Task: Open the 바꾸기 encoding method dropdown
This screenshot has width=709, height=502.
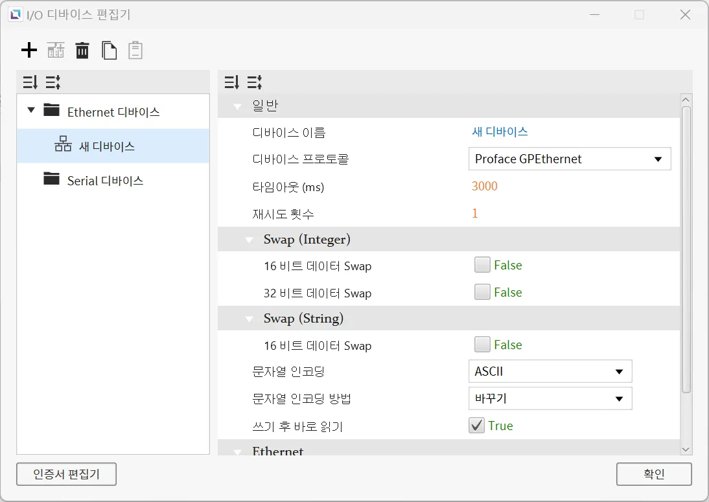Action: (550, 398)
